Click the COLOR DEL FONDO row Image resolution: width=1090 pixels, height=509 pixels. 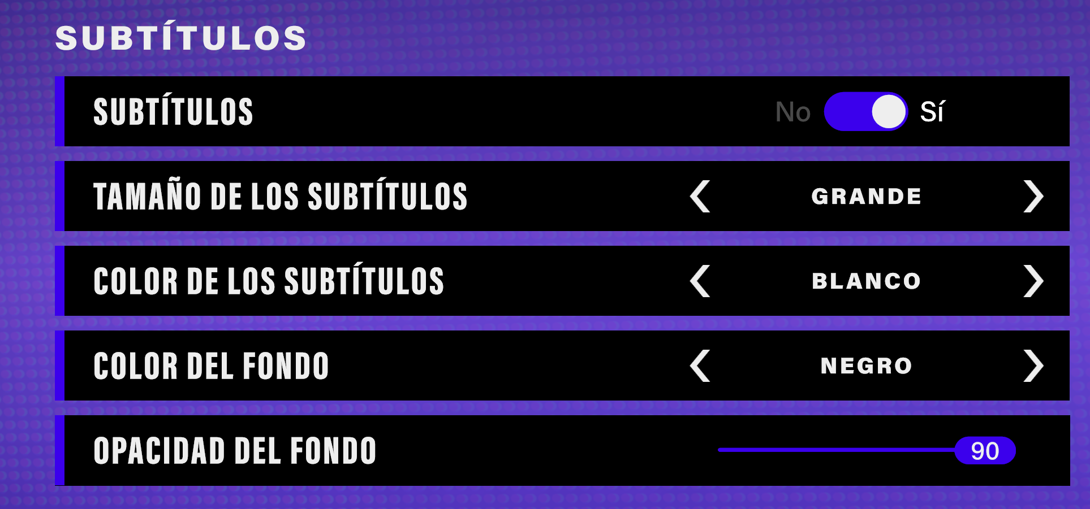point(211,366)
